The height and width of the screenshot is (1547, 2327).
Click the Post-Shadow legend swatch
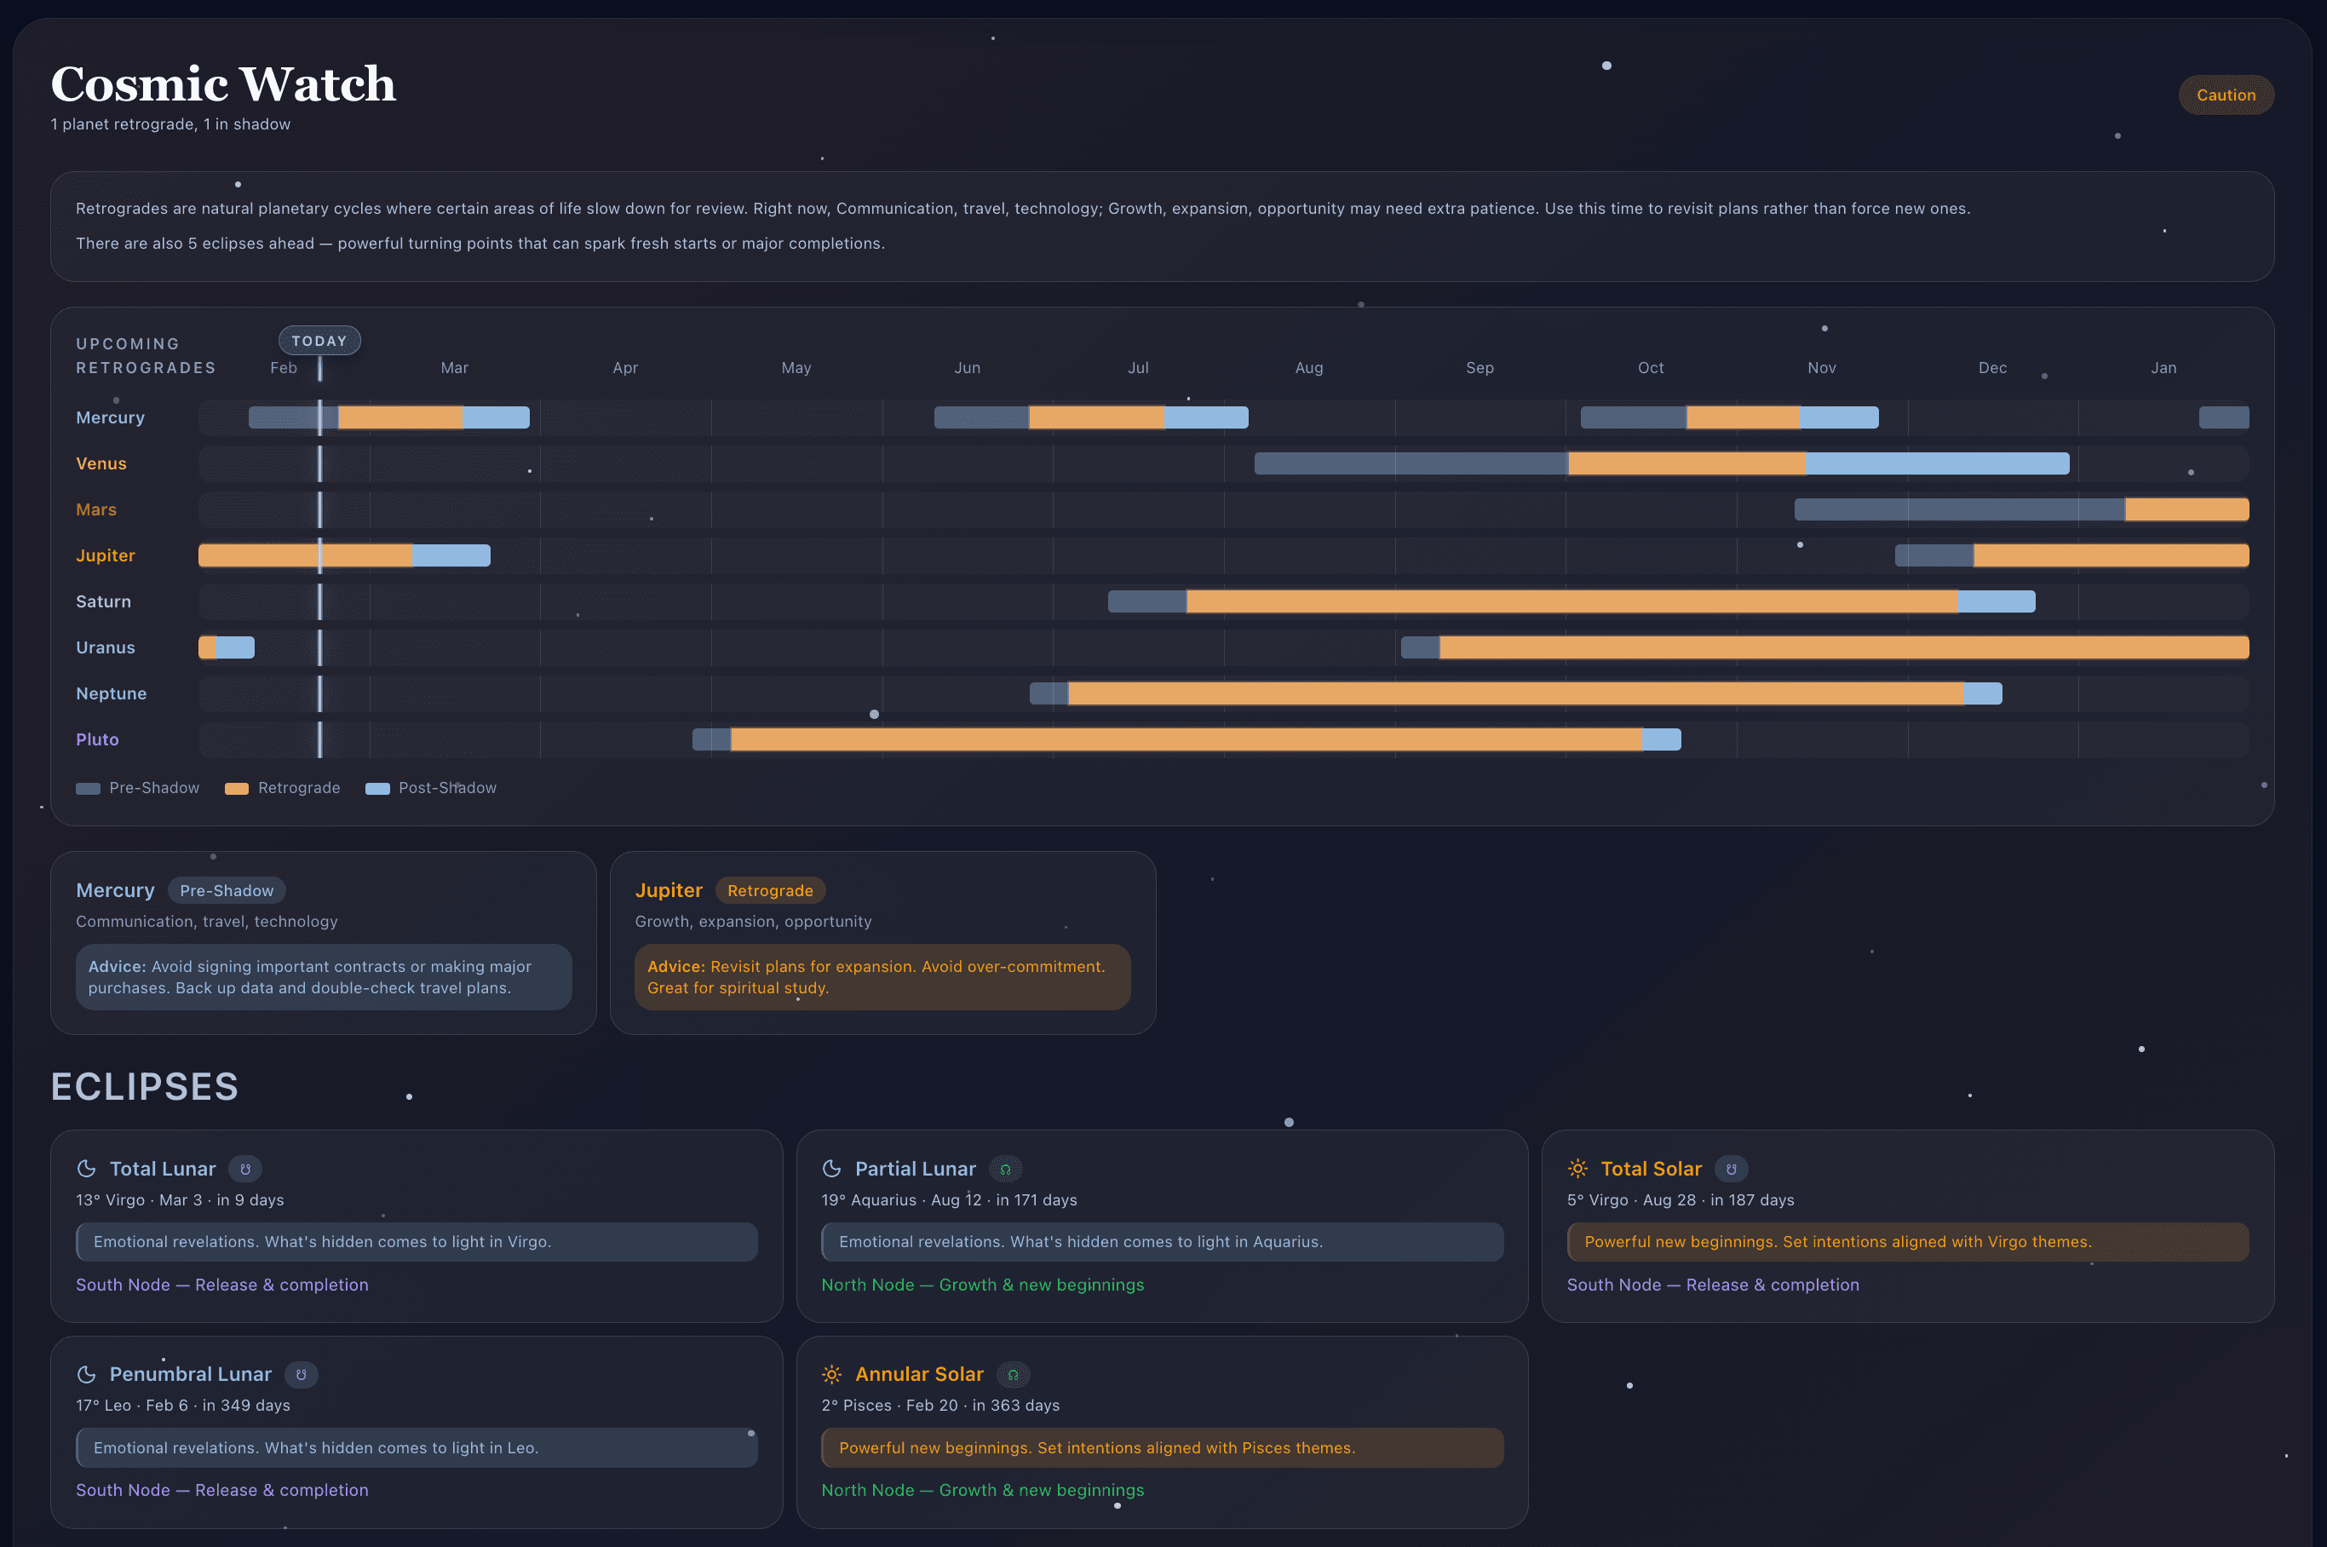pyautogui.click(x=376, y=788)
